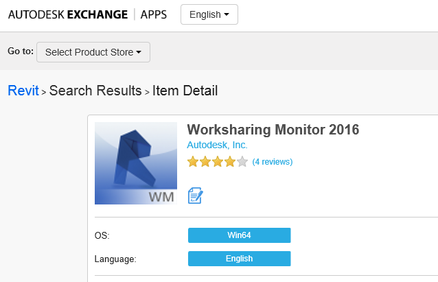Click the Worksharing Monitor 2016 title
Image resolution: width=438 pixels, height=282 pixels.
click(x=273, y=130)
